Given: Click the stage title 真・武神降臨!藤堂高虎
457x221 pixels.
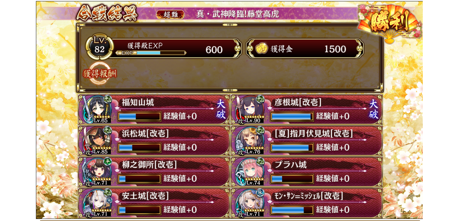Looking at the screenshot, I should [x=238, y=14].
